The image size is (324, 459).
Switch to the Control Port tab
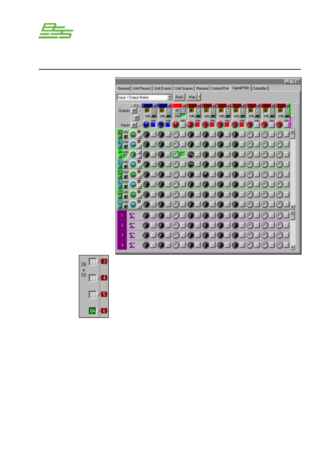coord(220,88)
